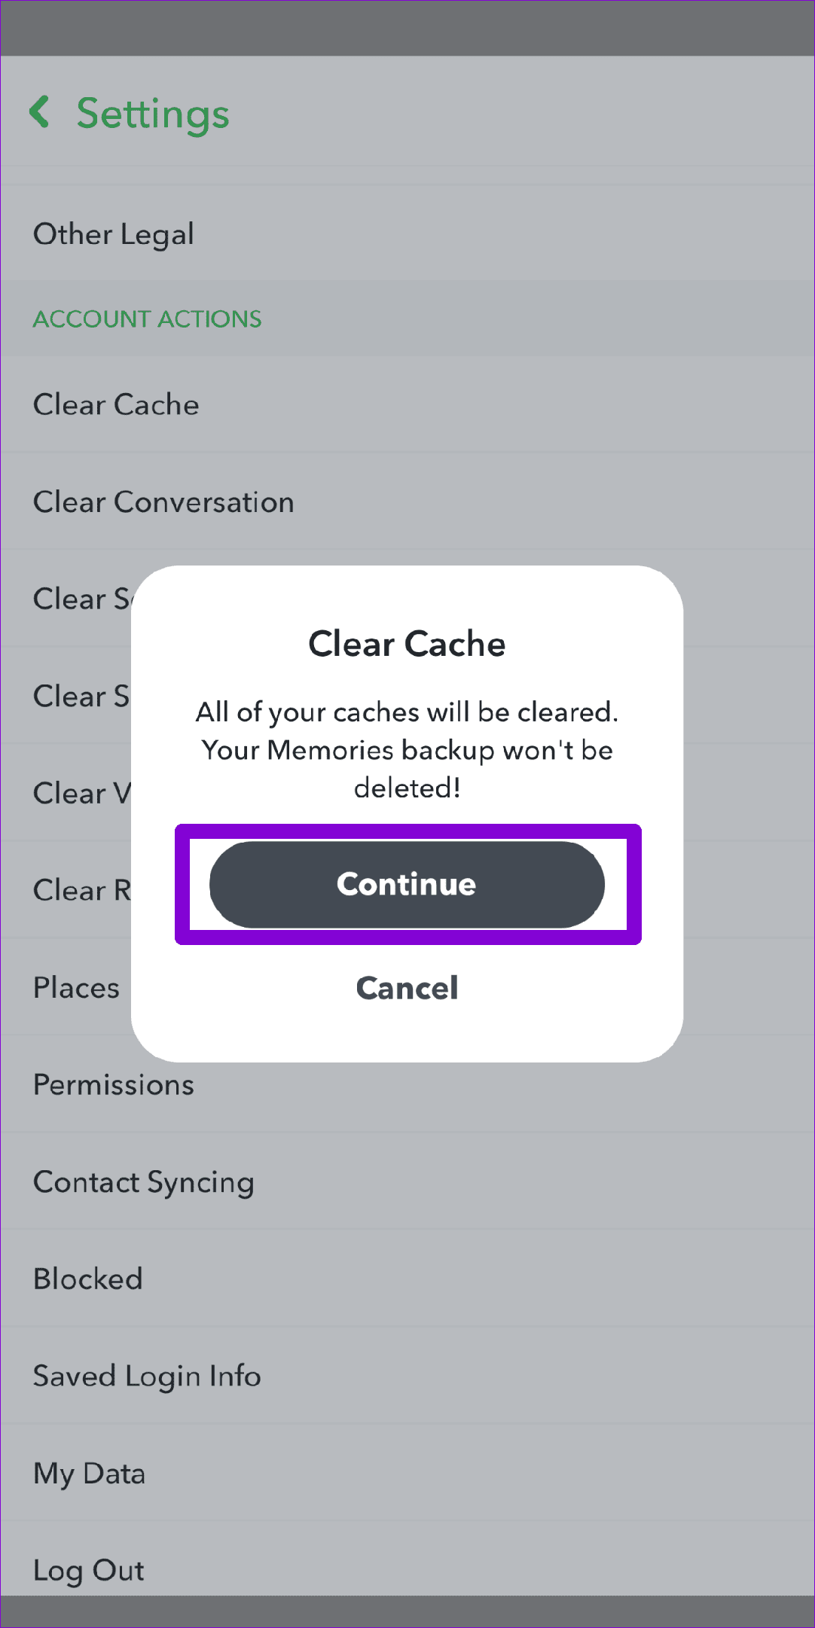The height and width of the screenshot is (1628, 815).
Task: Open the Clear Cache setting
Action: [116, 404]
